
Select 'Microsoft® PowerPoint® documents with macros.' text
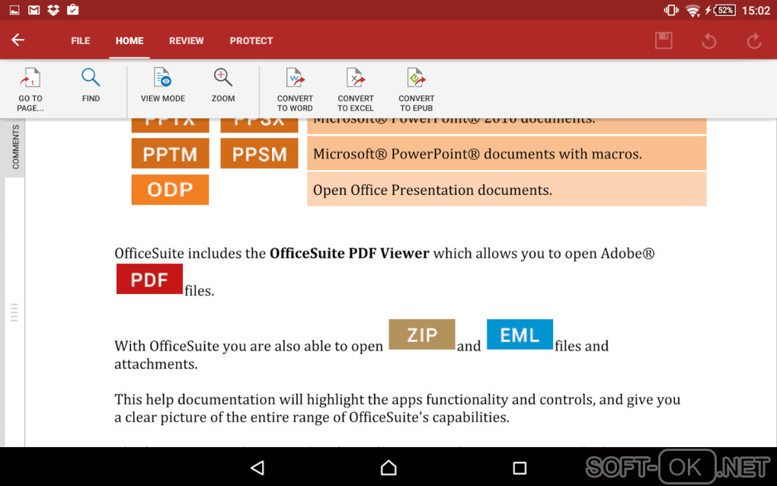(x=477, y=154)
